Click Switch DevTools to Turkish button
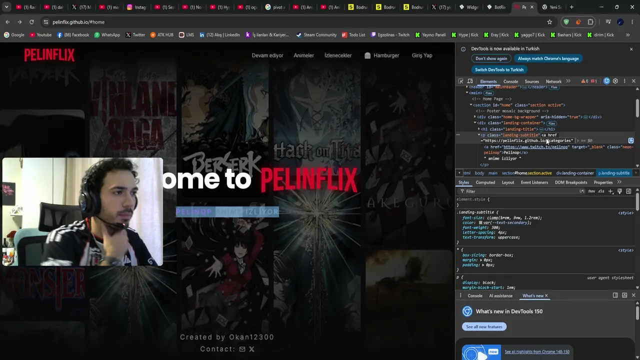Screen dimensions: 640x360 (x=499, y=69)
